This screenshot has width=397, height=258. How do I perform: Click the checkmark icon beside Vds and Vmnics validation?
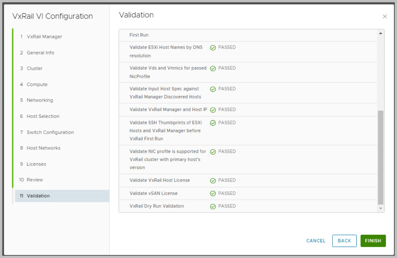click(x=213, y=68)
